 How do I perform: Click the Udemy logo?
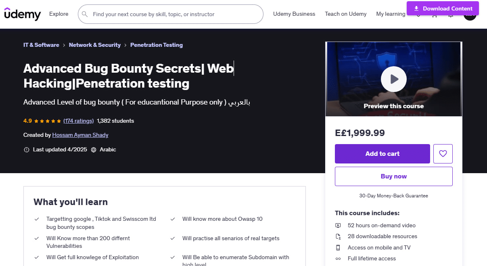coord(23,14)
